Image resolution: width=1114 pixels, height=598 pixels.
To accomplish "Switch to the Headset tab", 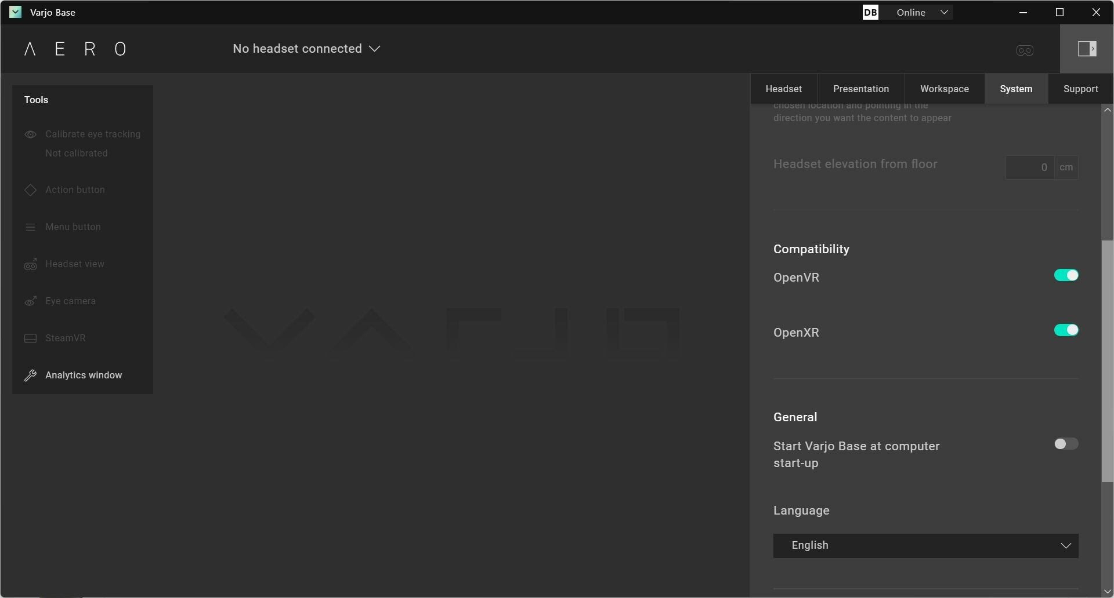I will click(x=783, y=89).
